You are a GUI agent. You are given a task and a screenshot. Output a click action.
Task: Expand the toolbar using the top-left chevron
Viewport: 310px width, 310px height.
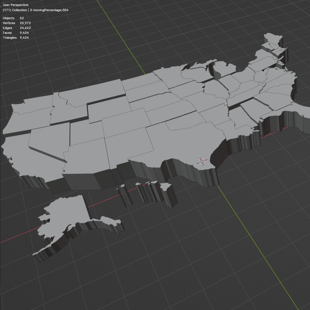(1, 6)
